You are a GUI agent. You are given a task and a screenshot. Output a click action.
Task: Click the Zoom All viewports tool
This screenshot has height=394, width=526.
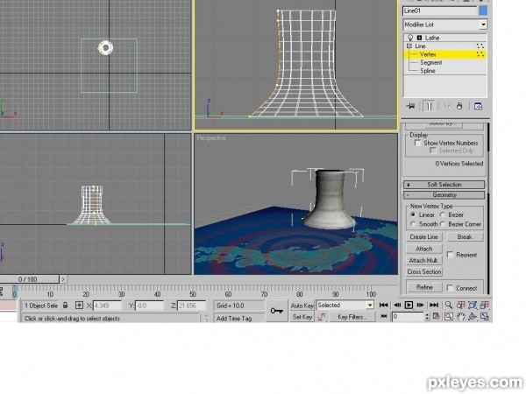[460, 306]
